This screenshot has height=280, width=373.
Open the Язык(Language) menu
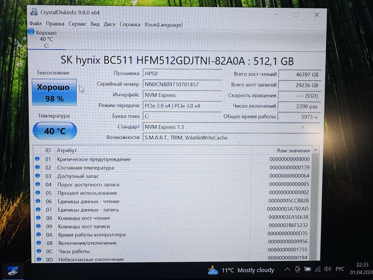point(163,25)
